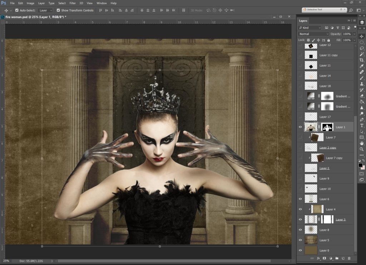The image size is (366, 265).
Task: Pick the Eyedropper tool
Action: coord(362,66)
